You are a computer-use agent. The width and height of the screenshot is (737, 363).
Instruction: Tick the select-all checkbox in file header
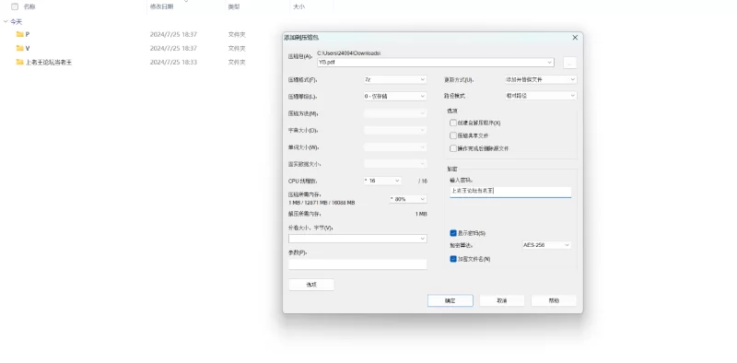point(15,6)
